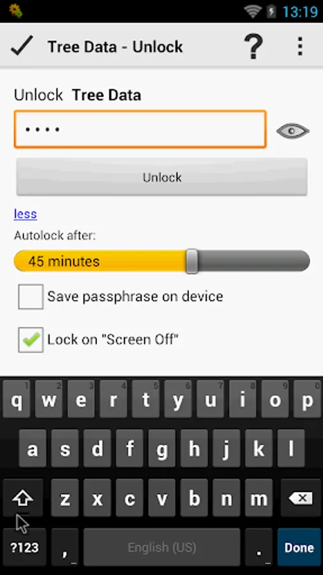Uncheck Lock on "Screen Off" checkbox
The width and height of the screenshot is (323, 575).
pyautogui.click(x=31, y=340)
